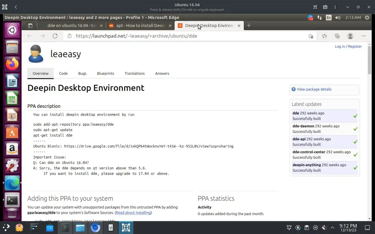Open the Telegram indicator in Ubuntu panel
The image size is (375, 234).
click(x=310, y=18)
